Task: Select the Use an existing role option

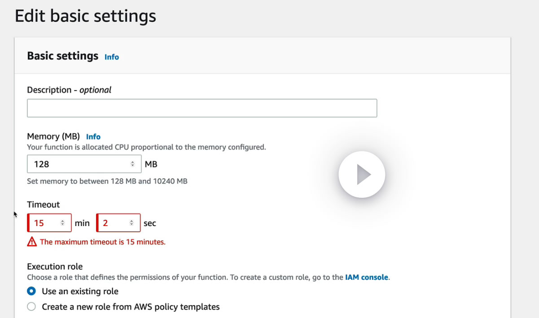Action: (x=31, y=292)
